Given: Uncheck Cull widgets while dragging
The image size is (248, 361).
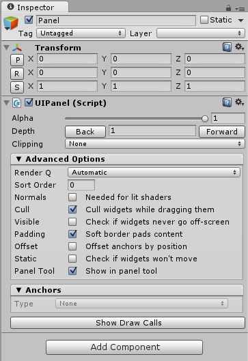Looking at the screenshot, I should coord(72,210).
